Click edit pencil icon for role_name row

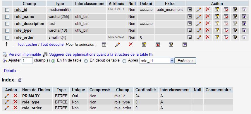tap(199, 16)
